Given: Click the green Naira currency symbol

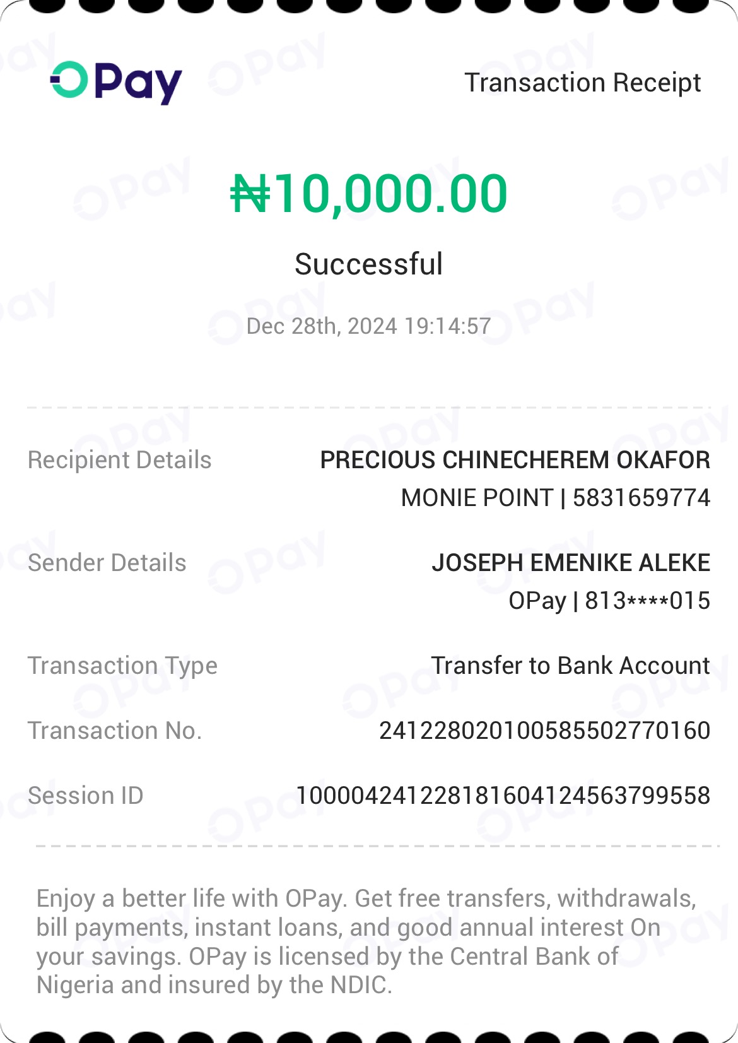Looking at the screenshot, I should pyautogui.click(x=250, y=194).
